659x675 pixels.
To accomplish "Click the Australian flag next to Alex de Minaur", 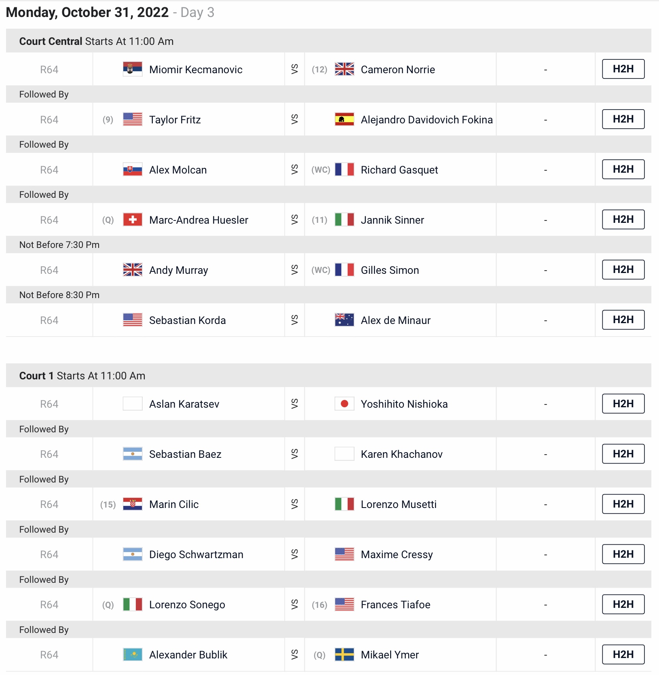I will coord(344,320).
